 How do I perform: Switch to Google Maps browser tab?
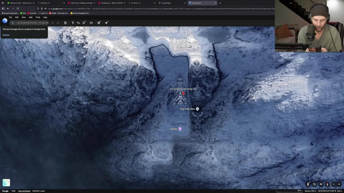click(172, 3)
